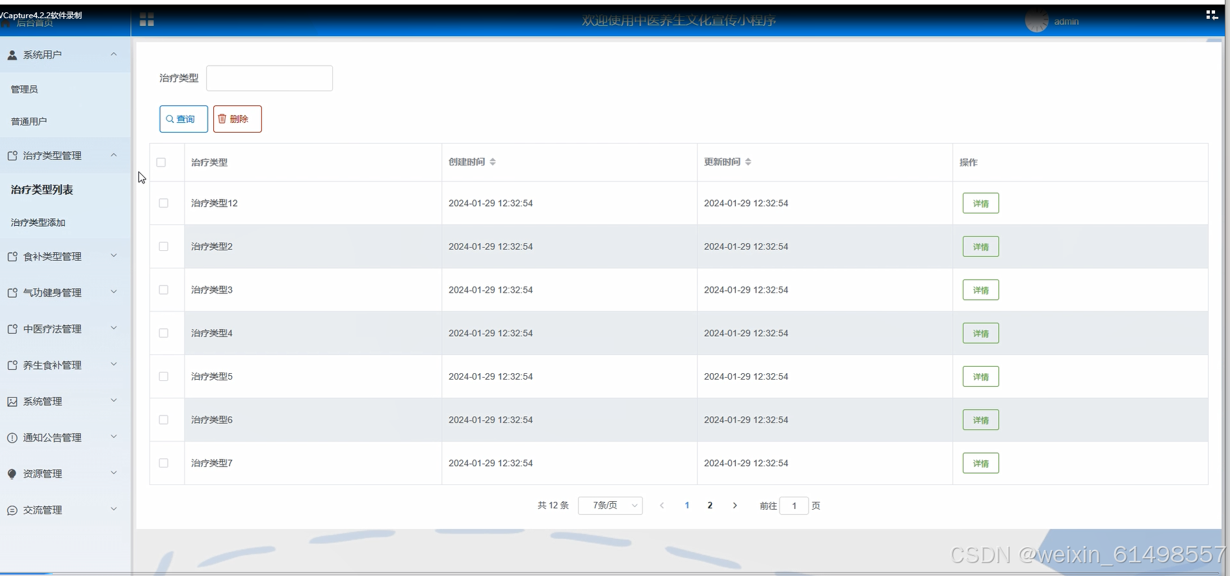This screenshot has width=1230, height=576.
Task: Expand the 通知公告管理 chevron
Action: point(114,437)
